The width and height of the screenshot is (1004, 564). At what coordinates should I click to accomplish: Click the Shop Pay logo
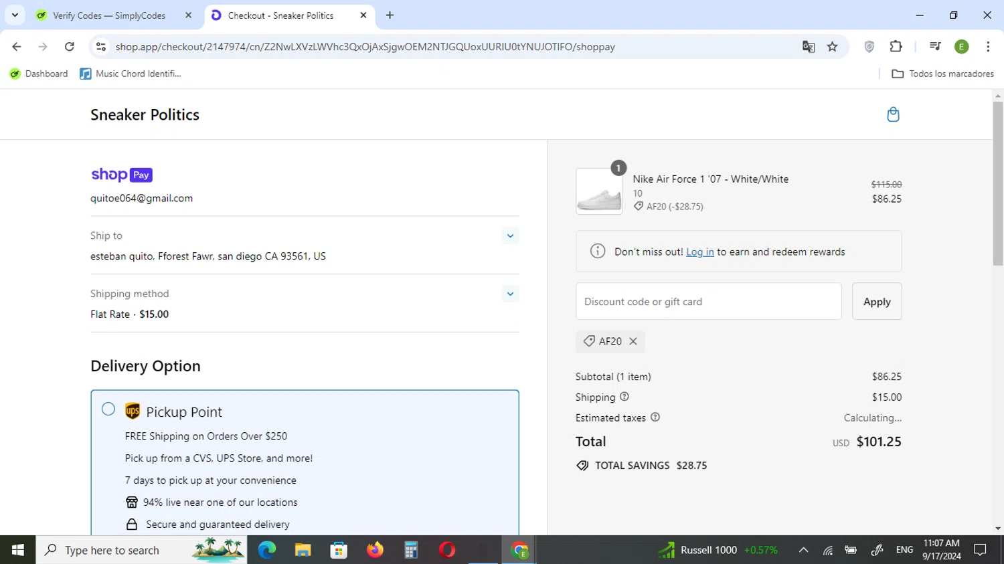[x=122, y=175]
